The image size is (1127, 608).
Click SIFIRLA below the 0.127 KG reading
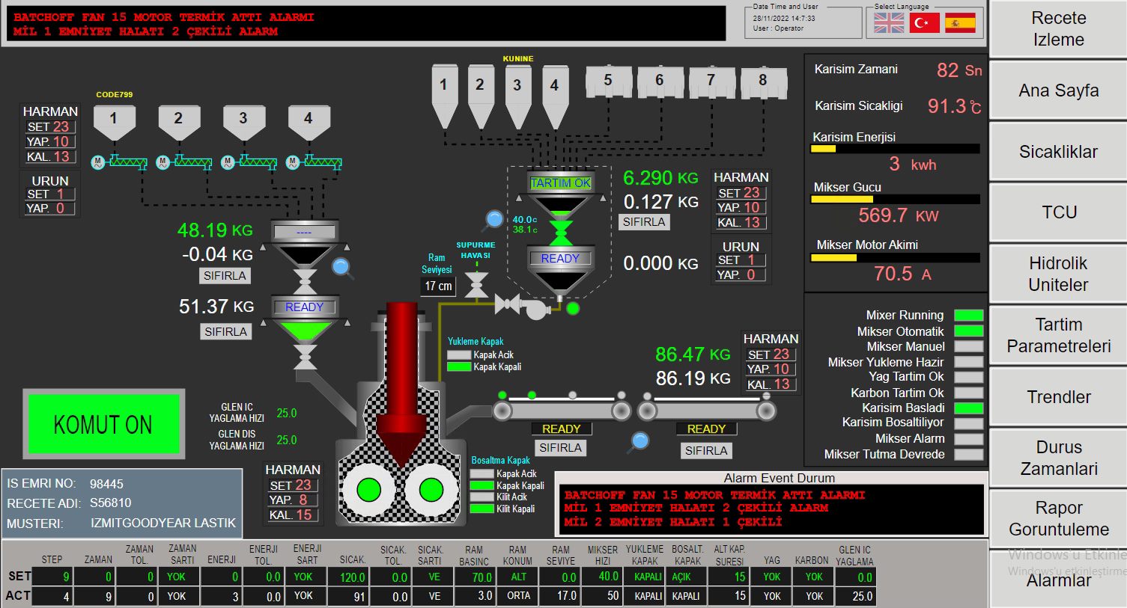(644, 222)
